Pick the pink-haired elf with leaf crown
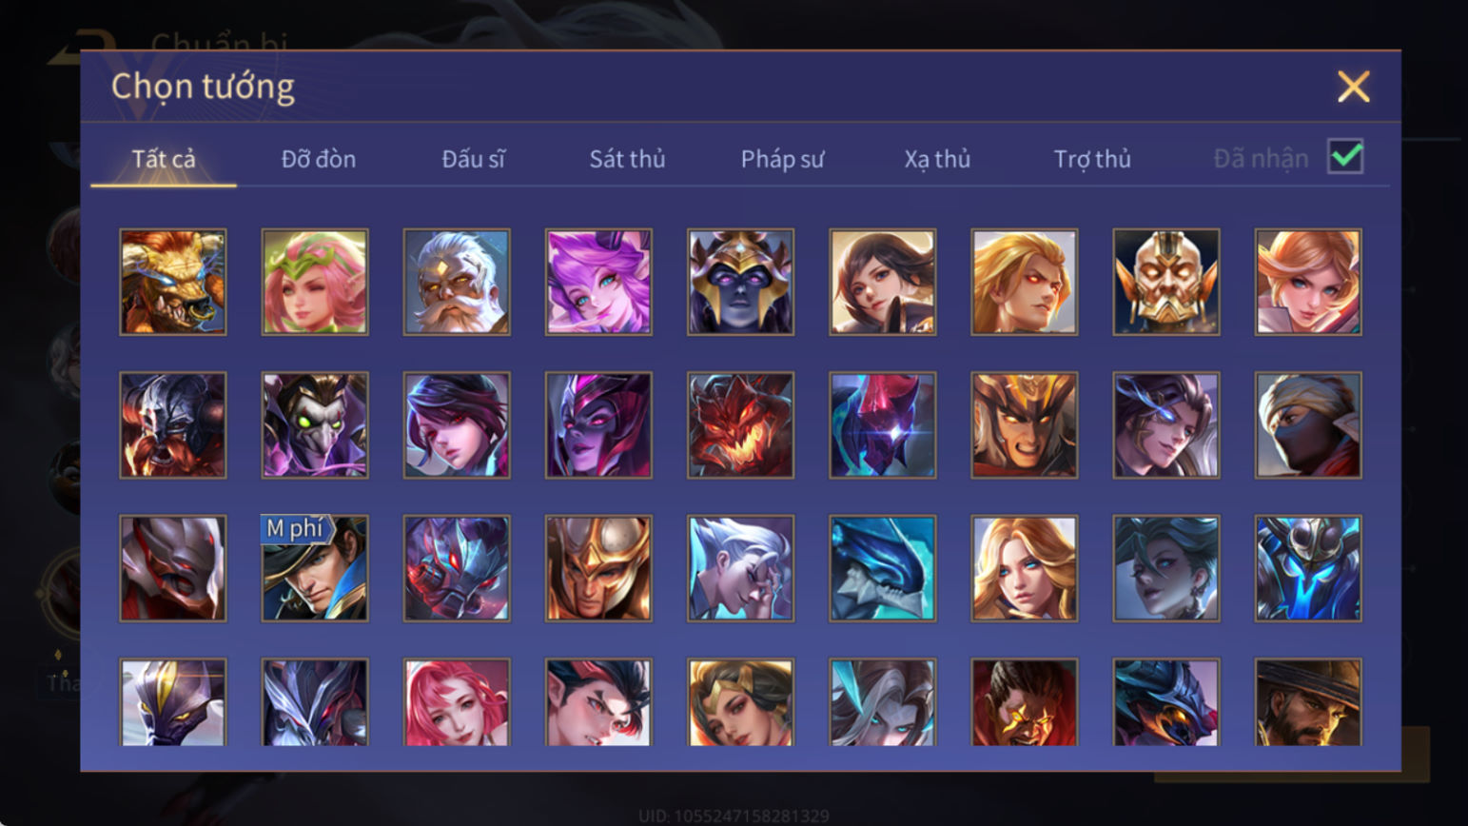1468x826 pixels. click(315, 282)
